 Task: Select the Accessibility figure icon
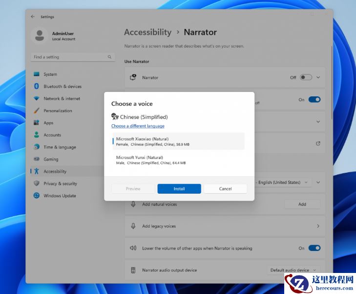(37, 171)
